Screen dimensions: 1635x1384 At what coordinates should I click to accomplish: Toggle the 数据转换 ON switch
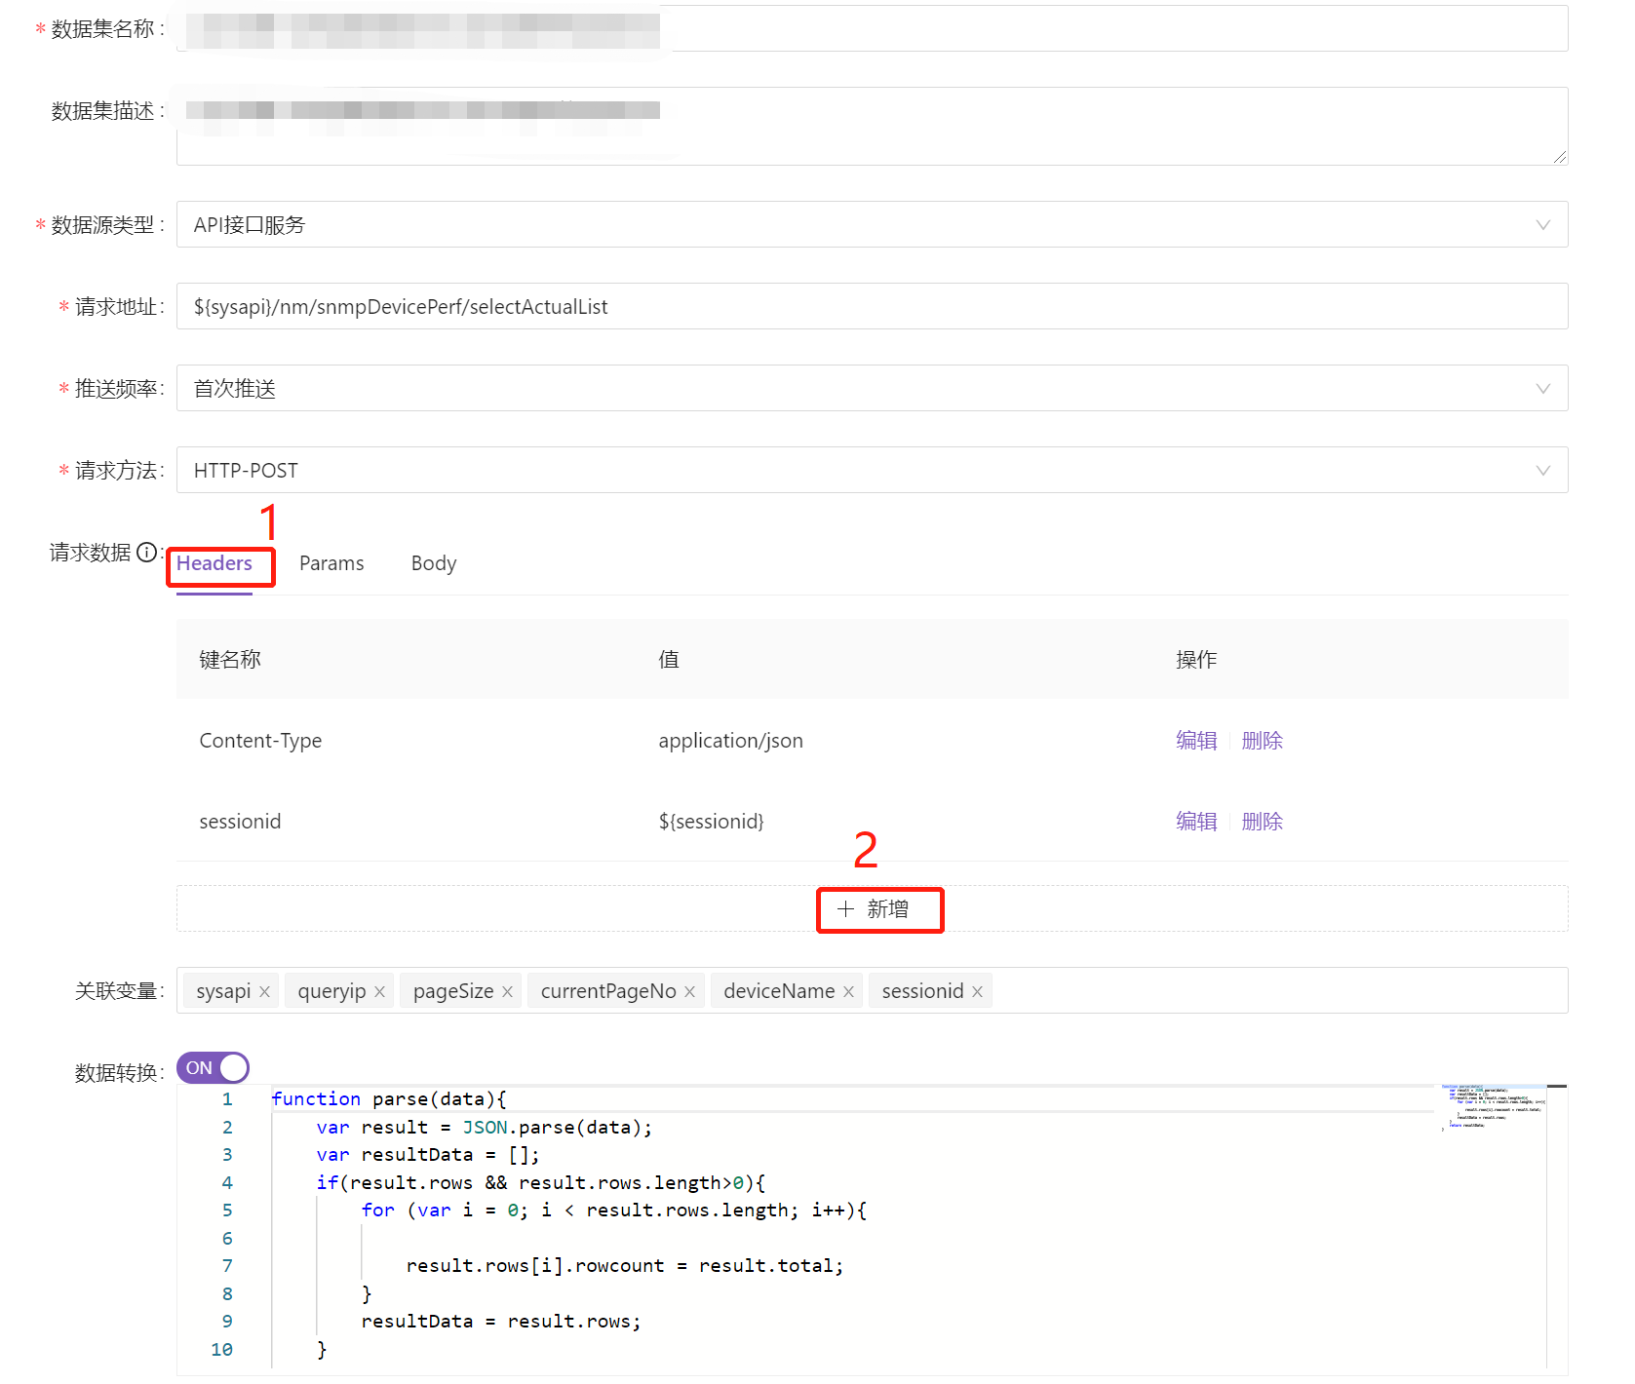[213, 1068]
